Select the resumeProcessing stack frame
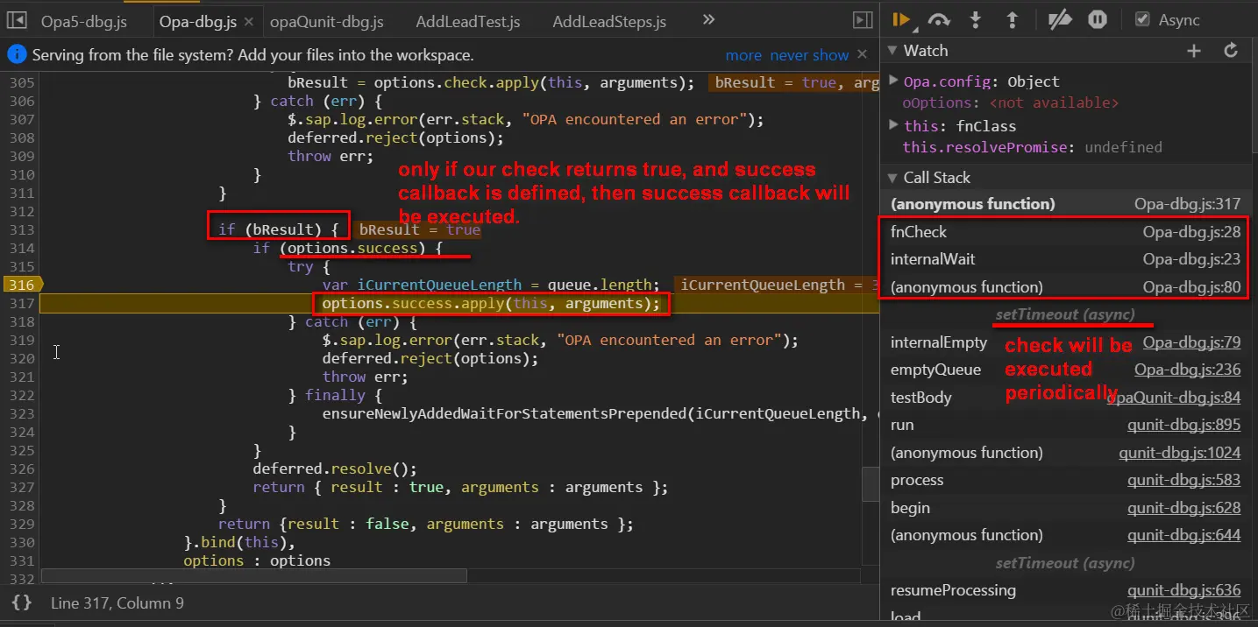The height and width of the screenshot is (627, 1258). 1065,590
